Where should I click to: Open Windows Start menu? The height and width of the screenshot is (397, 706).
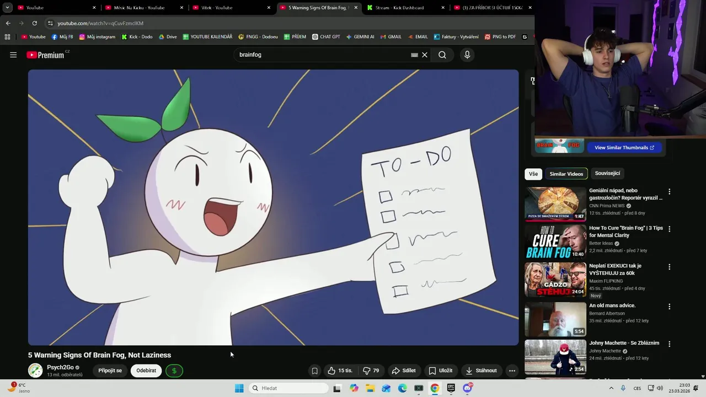239,388
